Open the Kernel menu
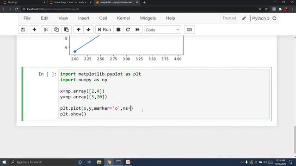This screenshot has width=296, height=166. pyautogui.click(x=123, y=18)
